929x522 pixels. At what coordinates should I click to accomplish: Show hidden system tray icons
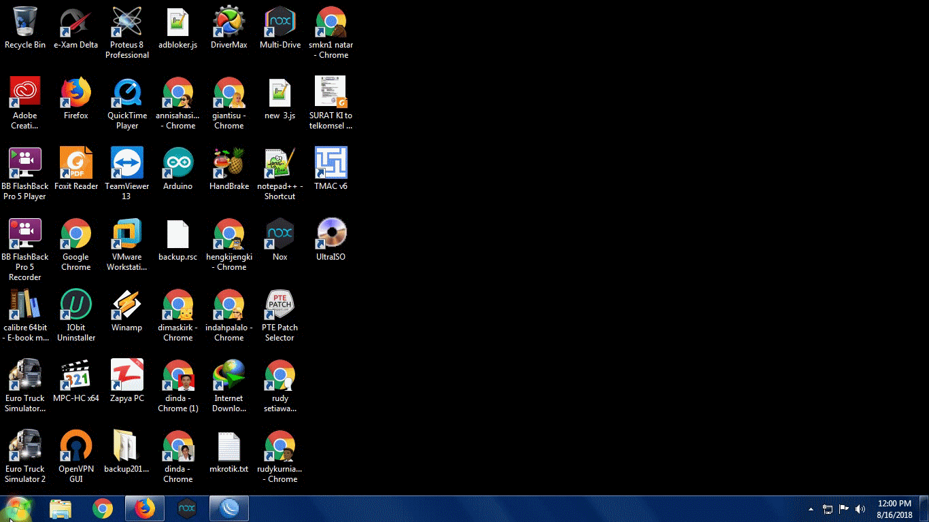tap(811, 509)
